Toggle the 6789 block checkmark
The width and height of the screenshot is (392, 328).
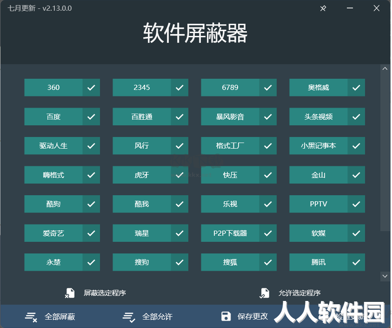coord(268,88)
